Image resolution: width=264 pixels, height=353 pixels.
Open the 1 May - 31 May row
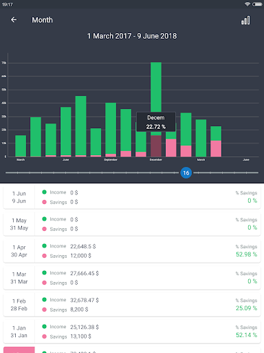pyautogui.click(x=132, y=224)
